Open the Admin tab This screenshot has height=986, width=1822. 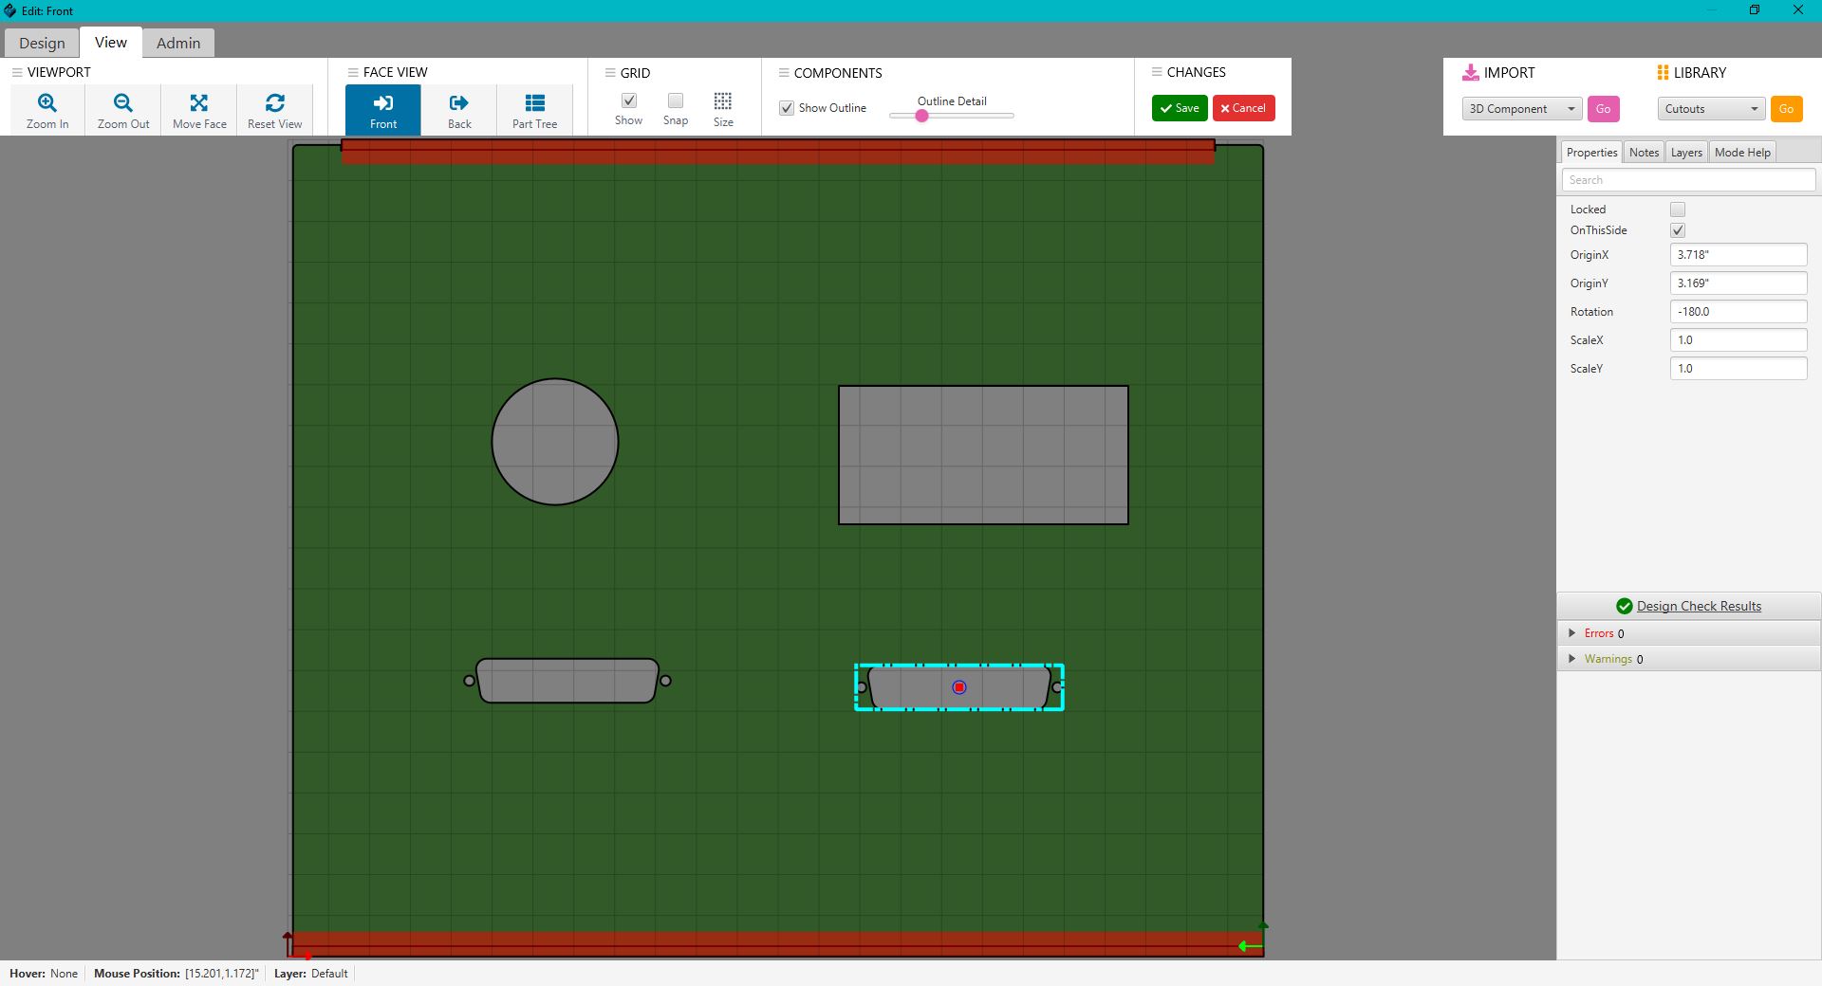point(178,43)
